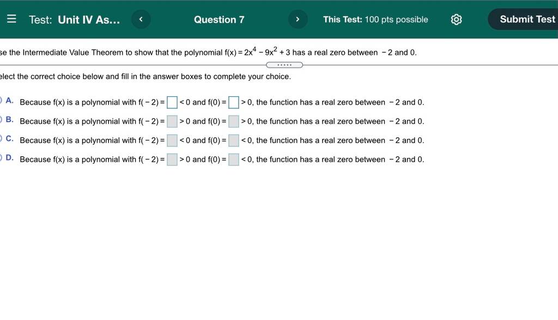Open the settings gear icon
This screenshot has width=558, height=320.
pos(456,19)
